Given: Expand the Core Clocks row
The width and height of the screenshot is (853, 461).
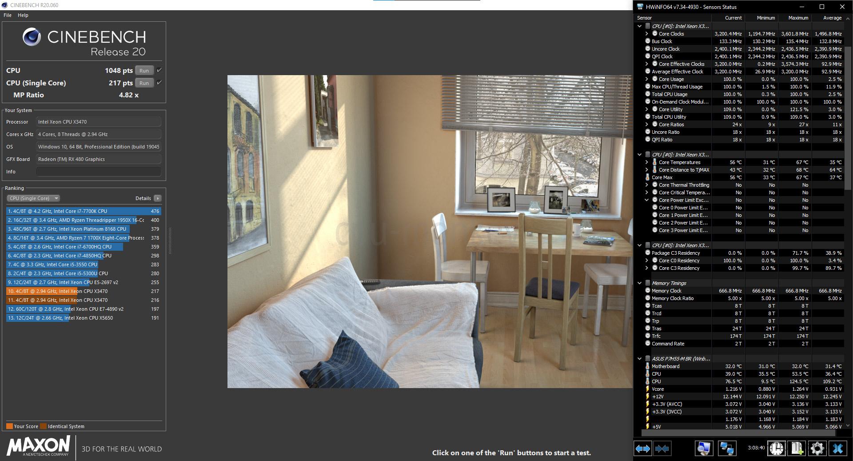Looking at the screenshot, I should point(647,34).
